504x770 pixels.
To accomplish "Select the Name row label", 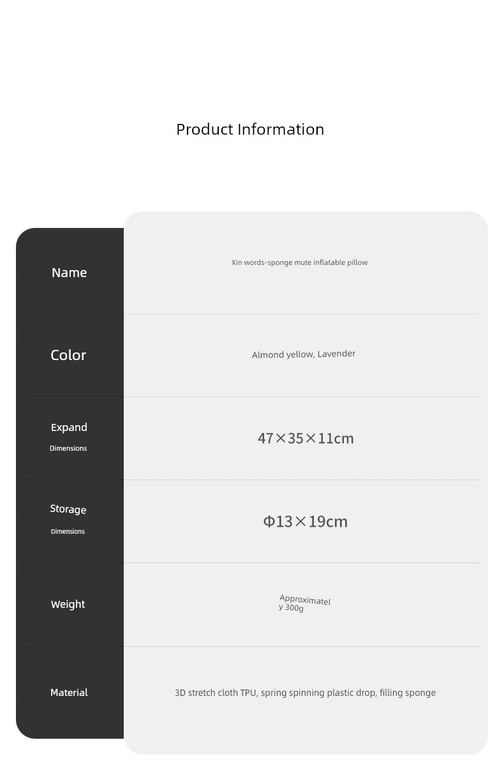I will (69, 273).
